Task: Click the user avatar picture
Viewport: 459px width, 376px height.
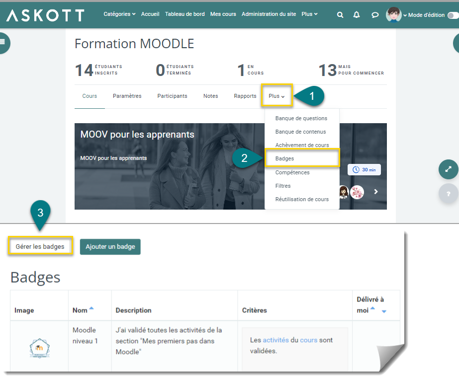Action: pos(393,14)
